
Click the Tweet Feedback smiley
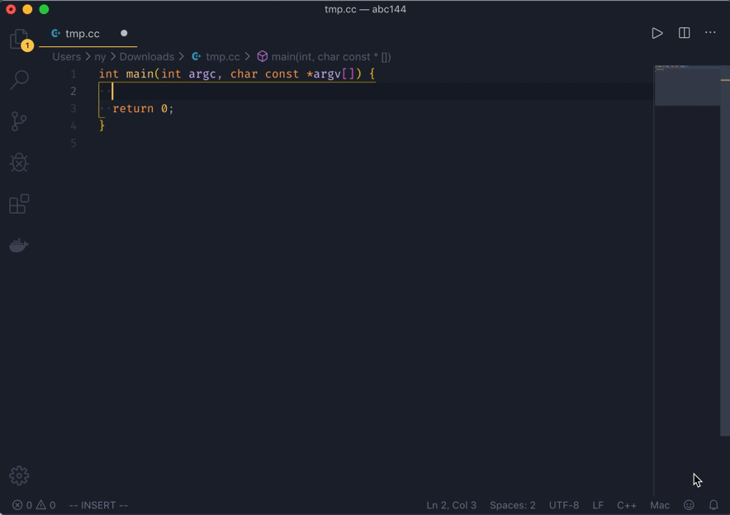click(689, 505)
